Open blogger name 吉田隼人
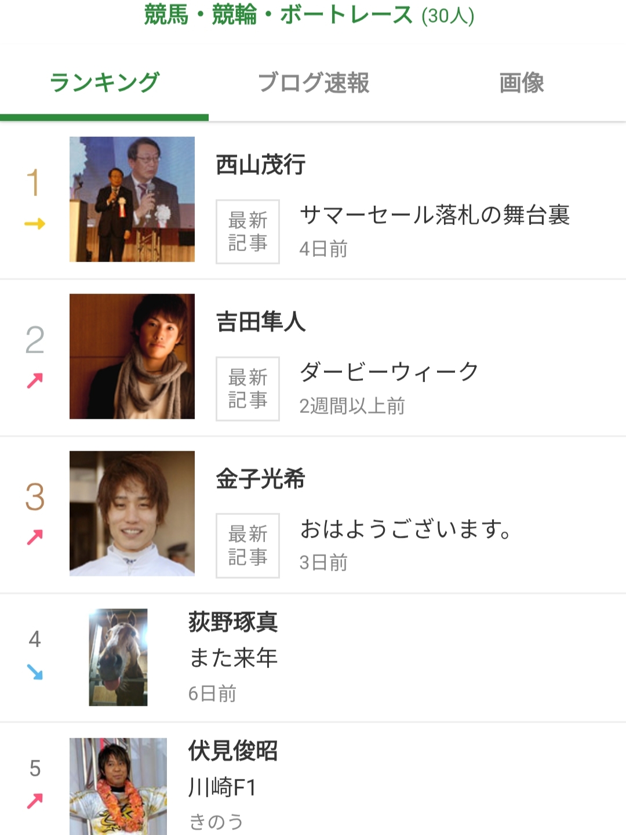 261,322
